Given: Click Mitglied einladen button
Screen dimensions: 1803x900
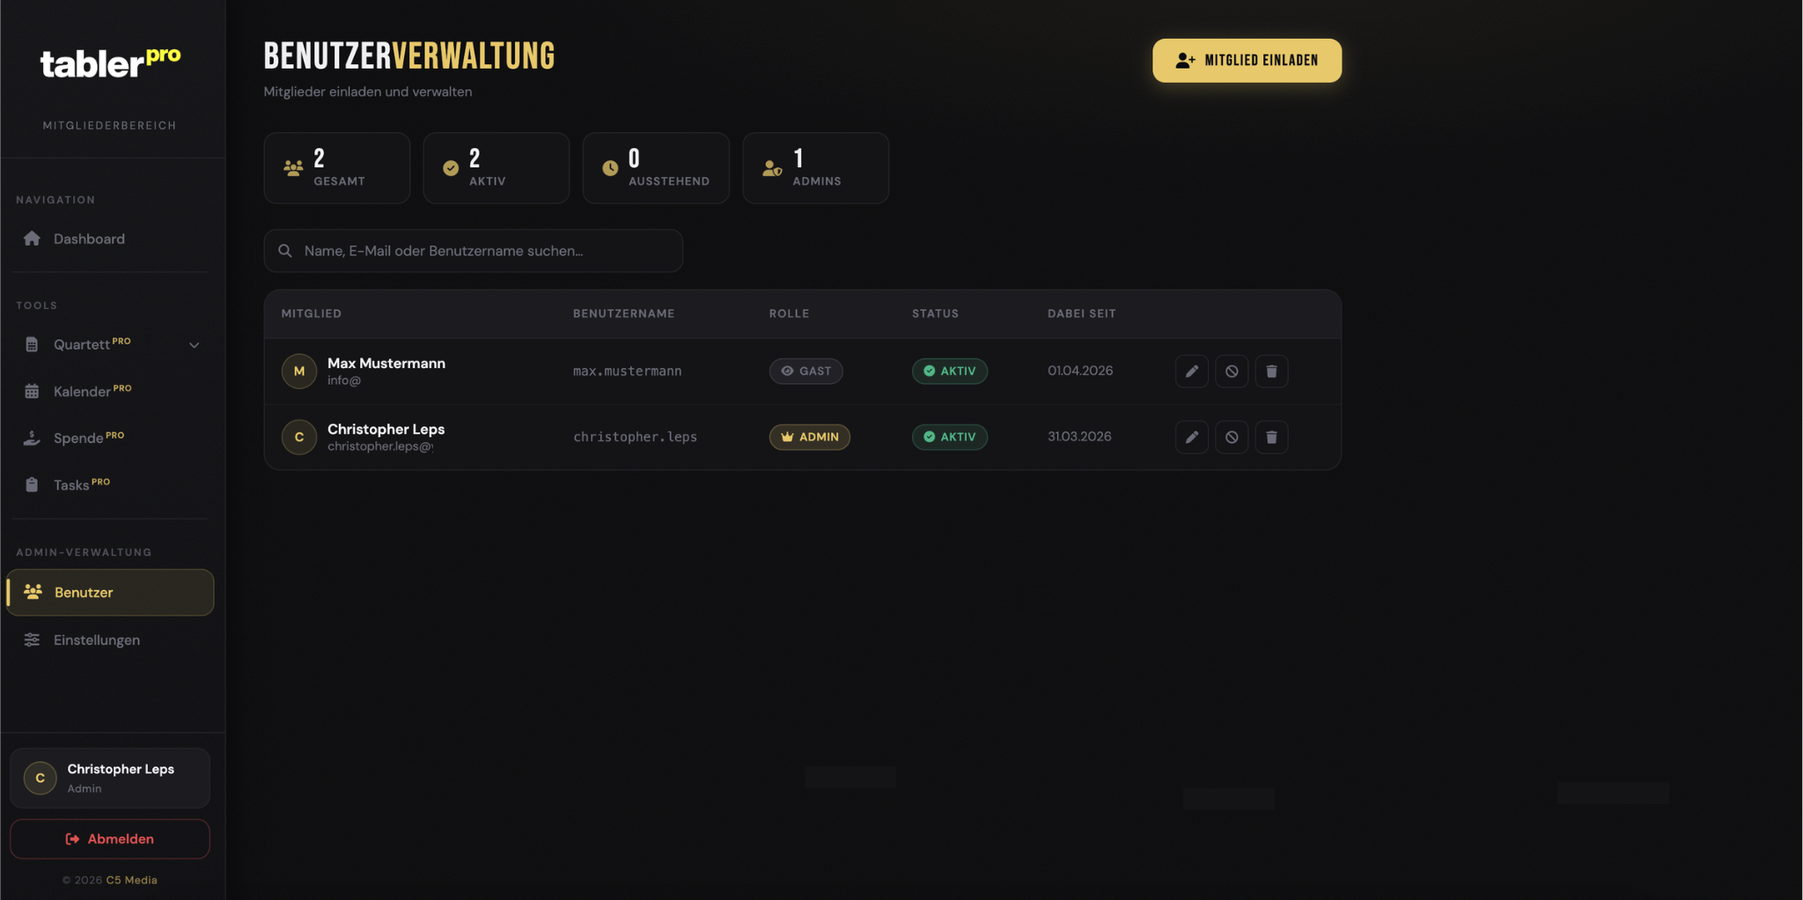Looking at the screenshot, I should tap(1247, 61).
